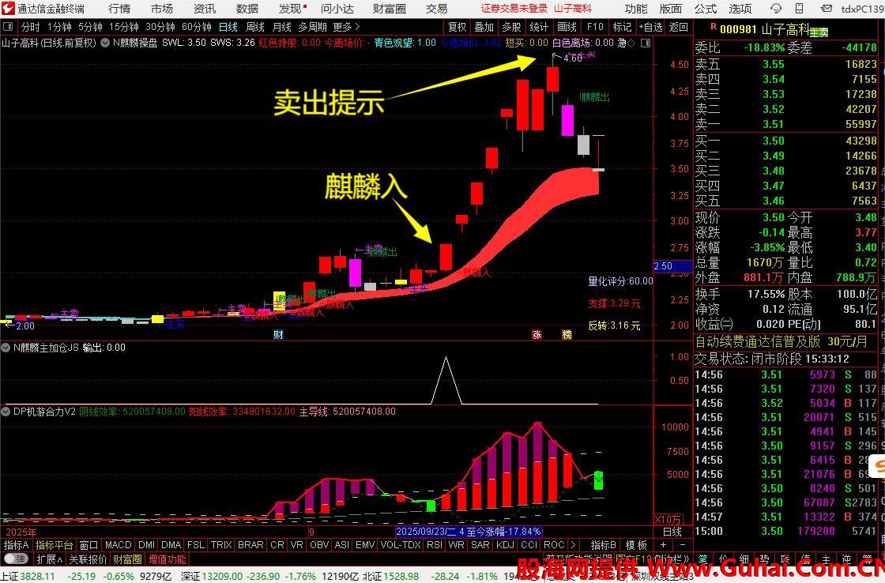Open the 选项 menu

click(740, 9)
